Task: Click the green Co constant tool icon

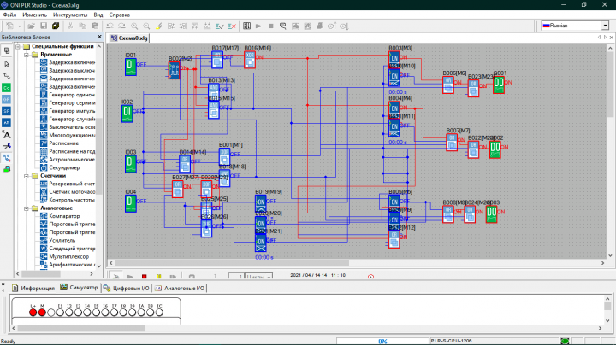Action: [6, 87]
